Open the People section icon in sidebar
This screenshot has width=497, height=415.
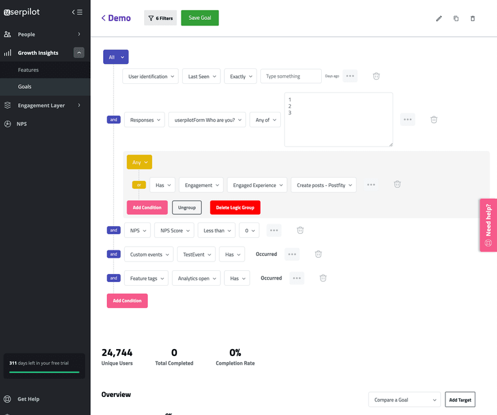pyautogui.click(x=6, y=34)
